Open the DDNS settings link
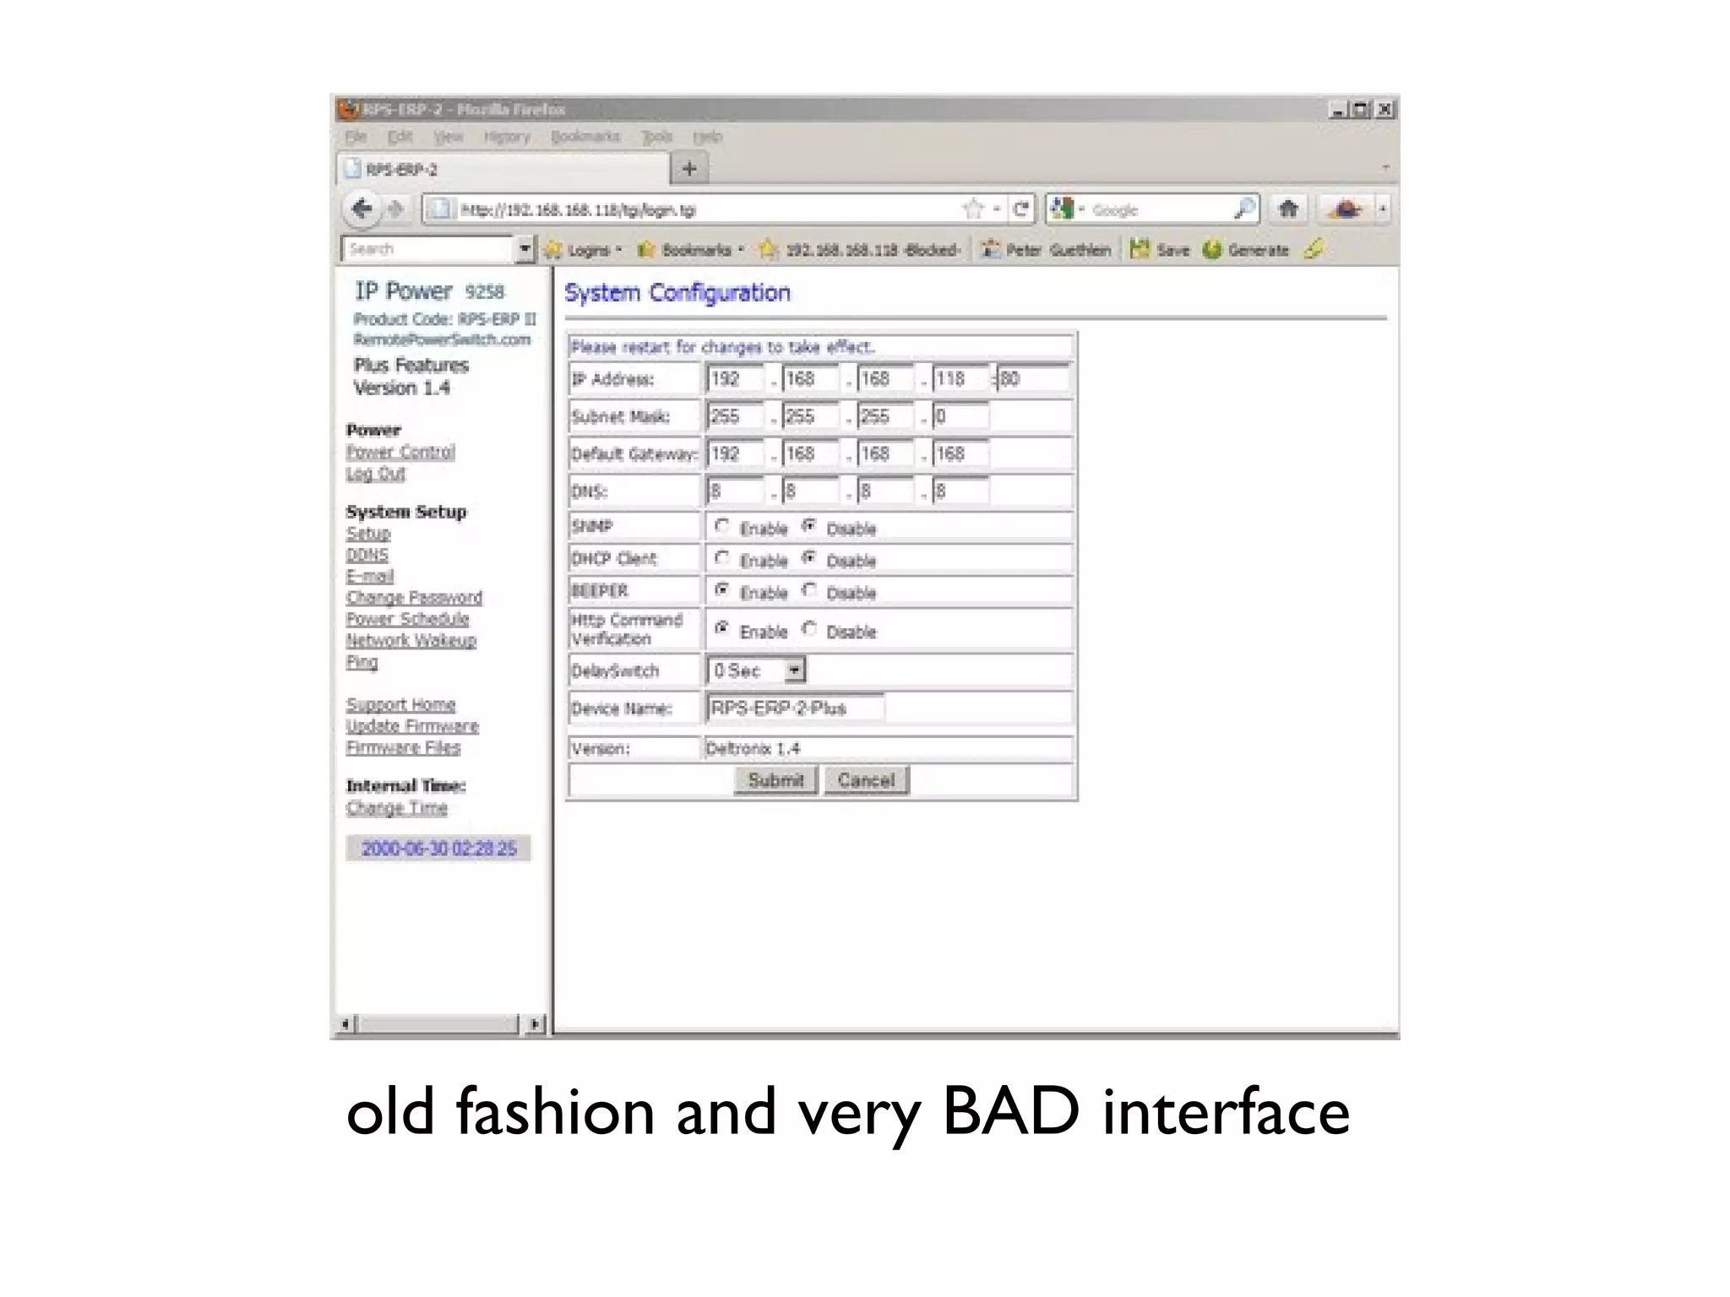 (x=367, y=556)
